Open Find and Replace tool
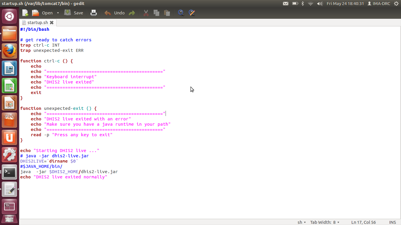401x225 pixels. point(192,13)
